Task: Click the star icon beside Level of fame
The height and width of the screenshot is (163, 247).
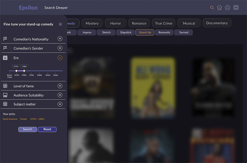Action: click(x=5, y=86)
